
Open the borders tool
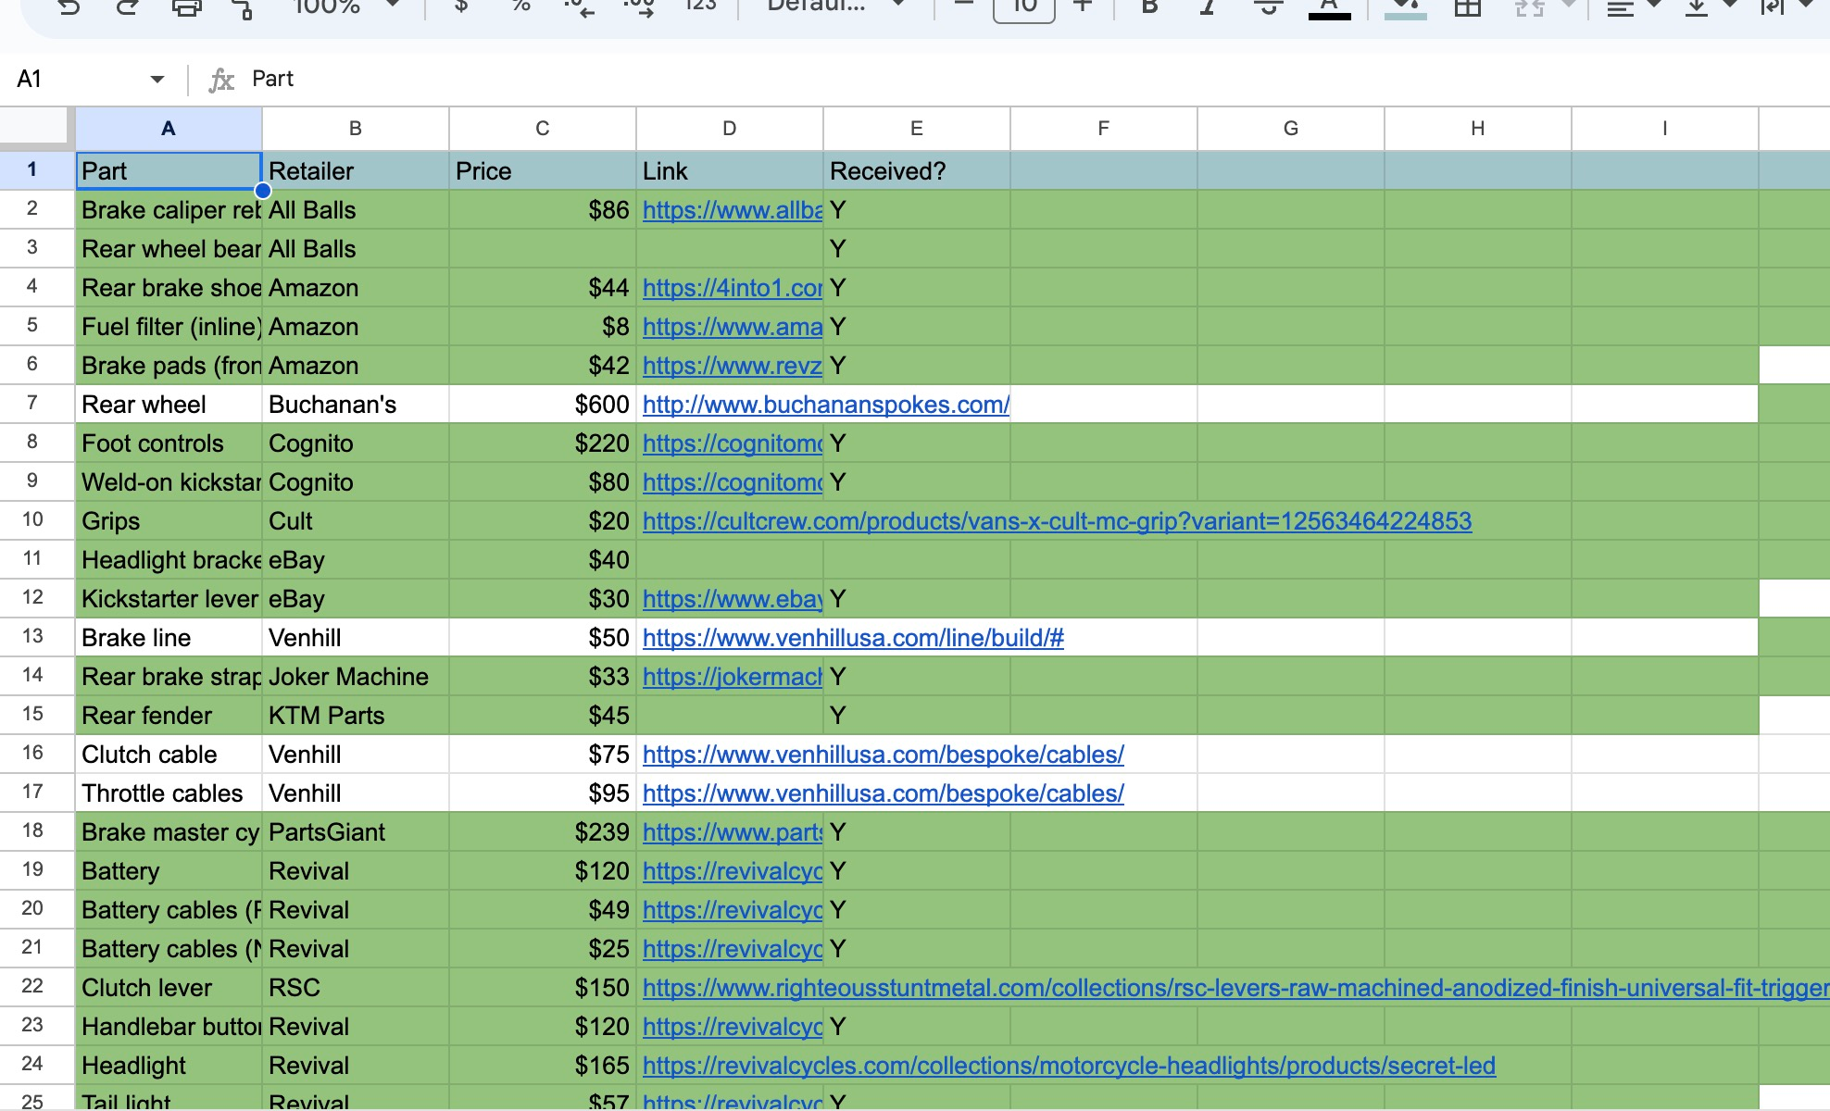(x=1468, y=7)
